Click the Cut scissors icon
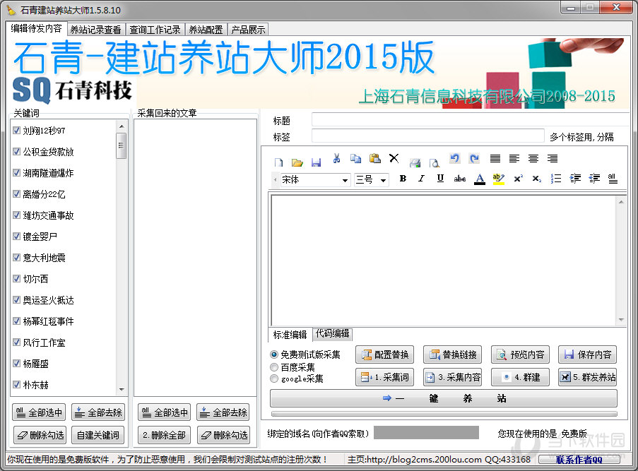Screen dimensions: 638x471 click(336, 158)
